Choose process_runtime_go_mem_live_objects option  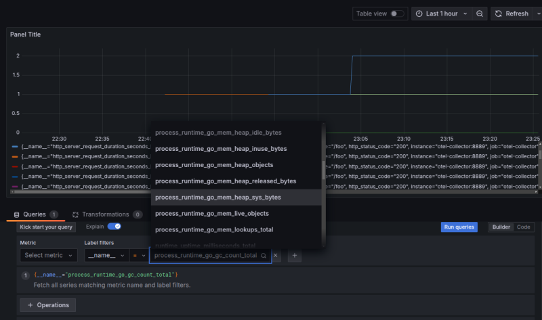(212, 214)
